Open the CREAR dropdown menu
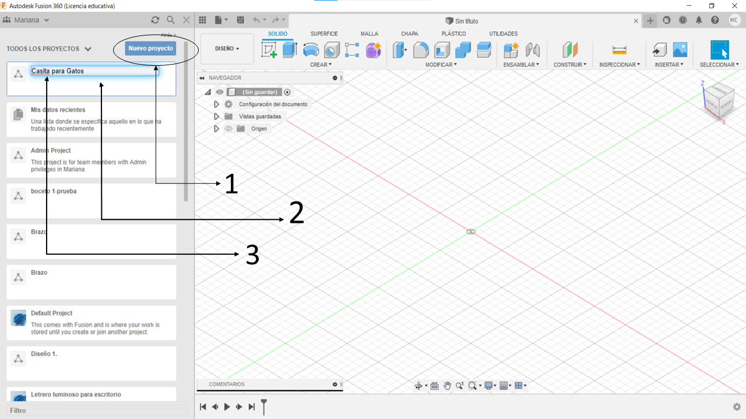The width and height of the screenshot is (746, 419). click(321, 65)
